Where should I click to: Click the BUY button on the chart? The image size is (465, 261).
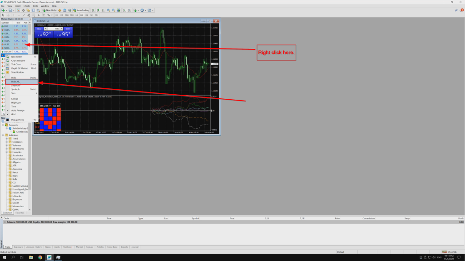point(66,33)
